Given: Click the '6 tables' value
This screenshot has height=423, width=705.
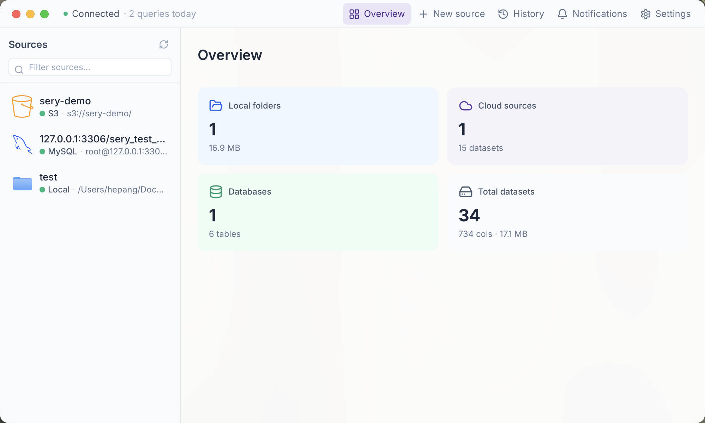Looking at the screenshot, I should [225, 234].
